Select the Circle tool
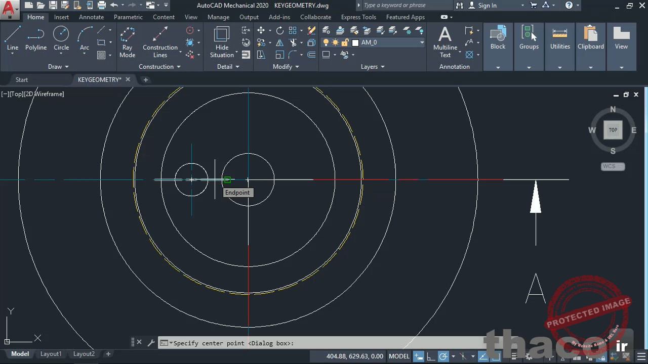648x364 pixels. [x=61, y=38]
